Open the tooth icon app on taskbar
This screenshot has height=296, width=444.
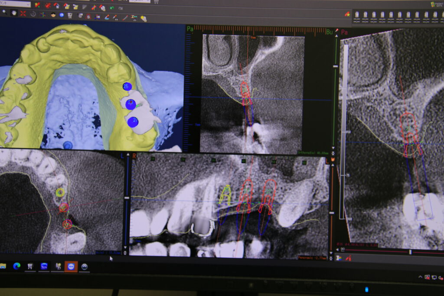30,266
